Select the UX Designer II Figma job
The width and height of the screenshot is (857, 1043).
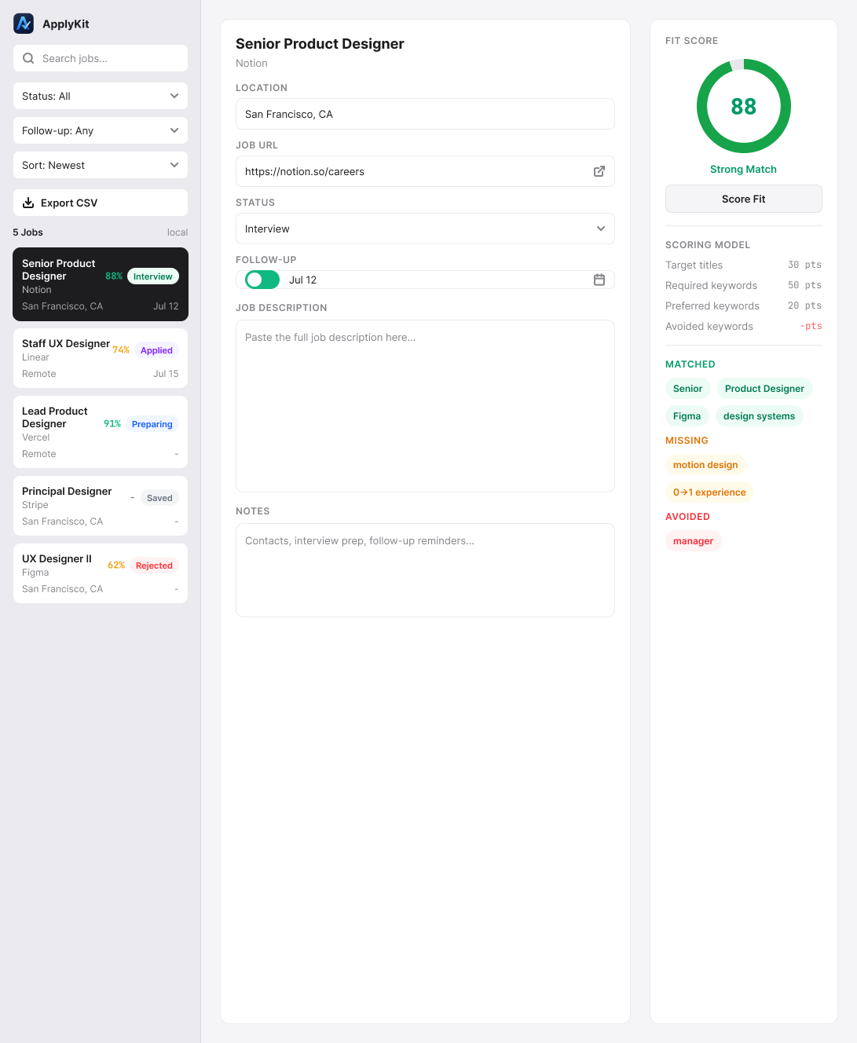click(101, 573)
